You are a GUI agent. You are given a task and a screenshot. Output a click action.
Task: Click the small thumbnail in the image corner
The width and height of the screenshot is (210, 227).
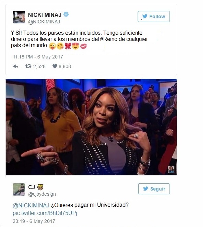click(x=171, y=169)
